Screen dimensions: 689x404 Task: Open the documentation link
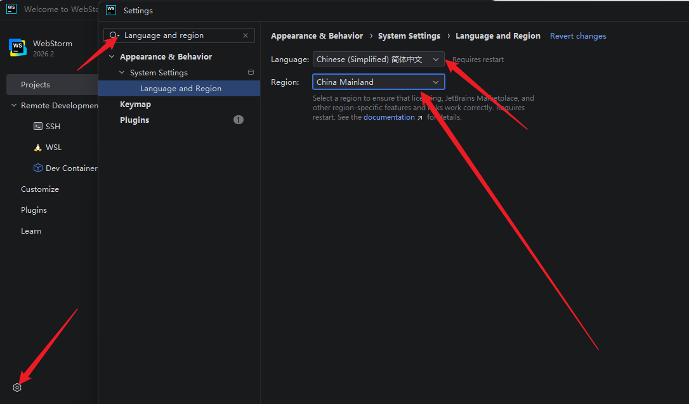389,117
